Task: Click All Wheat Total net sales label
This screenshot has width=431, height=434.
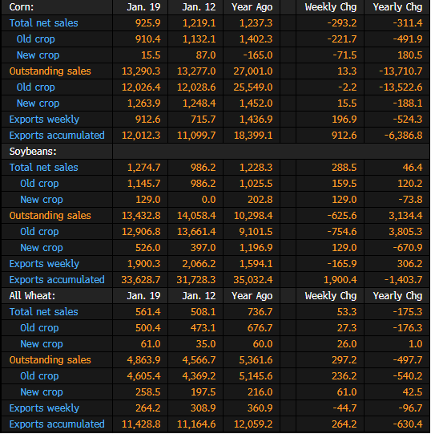Action: tap(44, 312)
